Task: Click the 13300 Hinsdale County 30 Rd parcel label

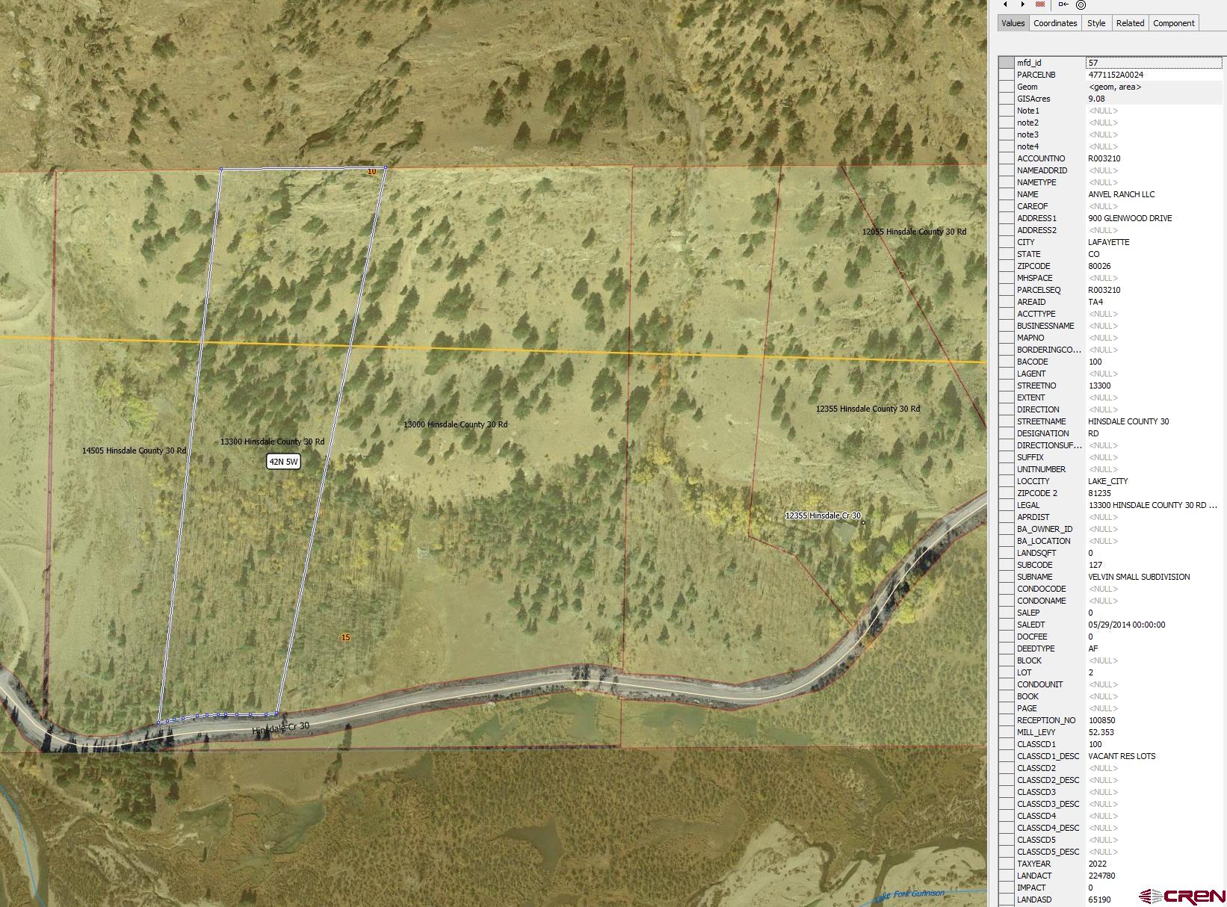Action: pyautogui.click(x=272, y=442)
